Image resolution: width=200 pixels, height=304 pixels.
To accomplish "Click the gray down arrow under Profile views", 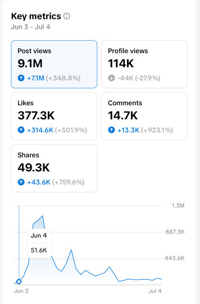I will point(111,78).
